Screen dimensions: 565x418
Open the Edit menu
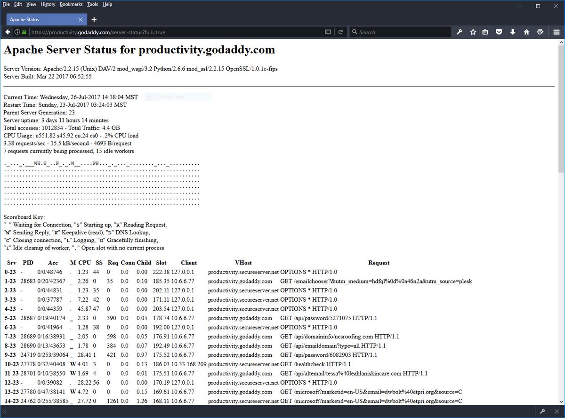click(18, 4)
